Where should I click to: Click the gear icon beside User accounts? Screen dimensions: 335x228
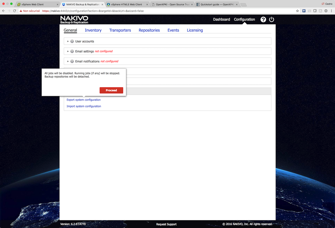pos(72,41)
